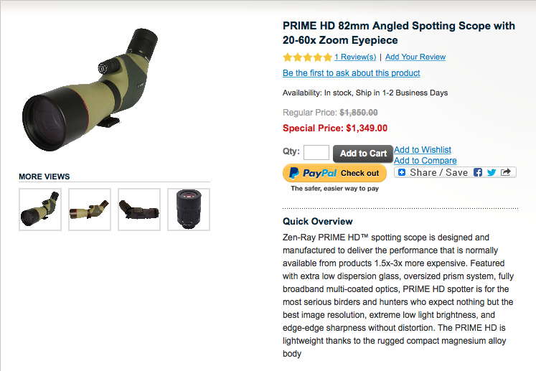Click the Add Your Review link
This screenshot has height=371, width=536.
415,57
